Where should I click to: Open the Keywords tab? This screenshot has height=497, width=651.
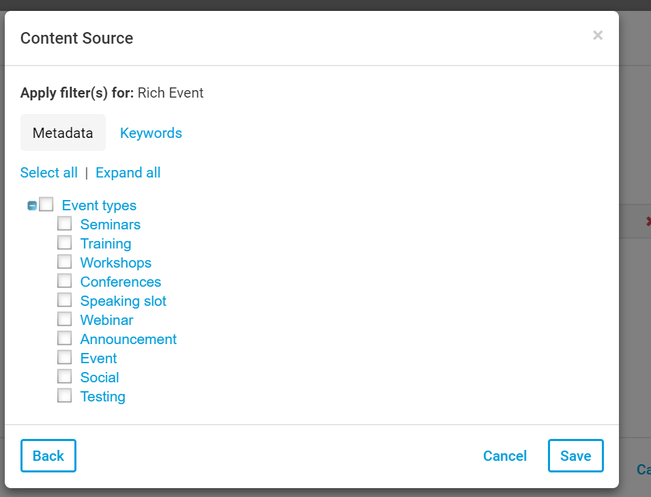click(x=151, y=133)
